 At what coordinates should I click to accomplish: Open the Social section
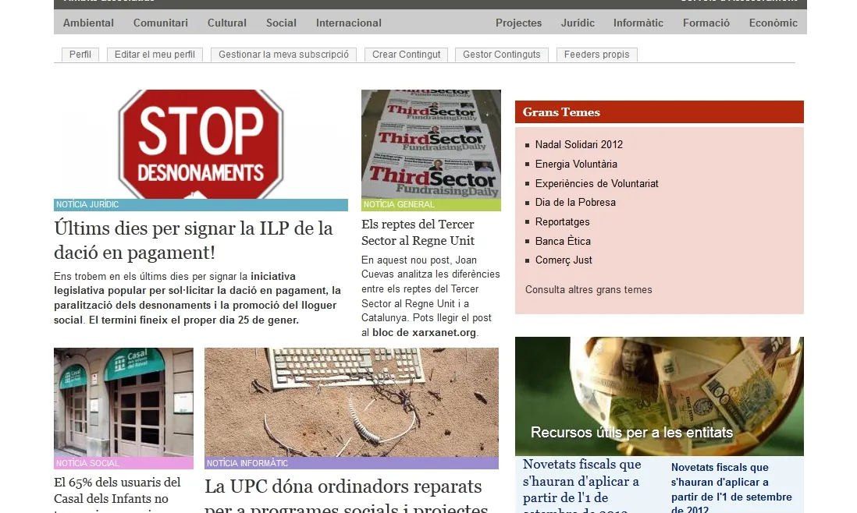(x=282, y=23)
